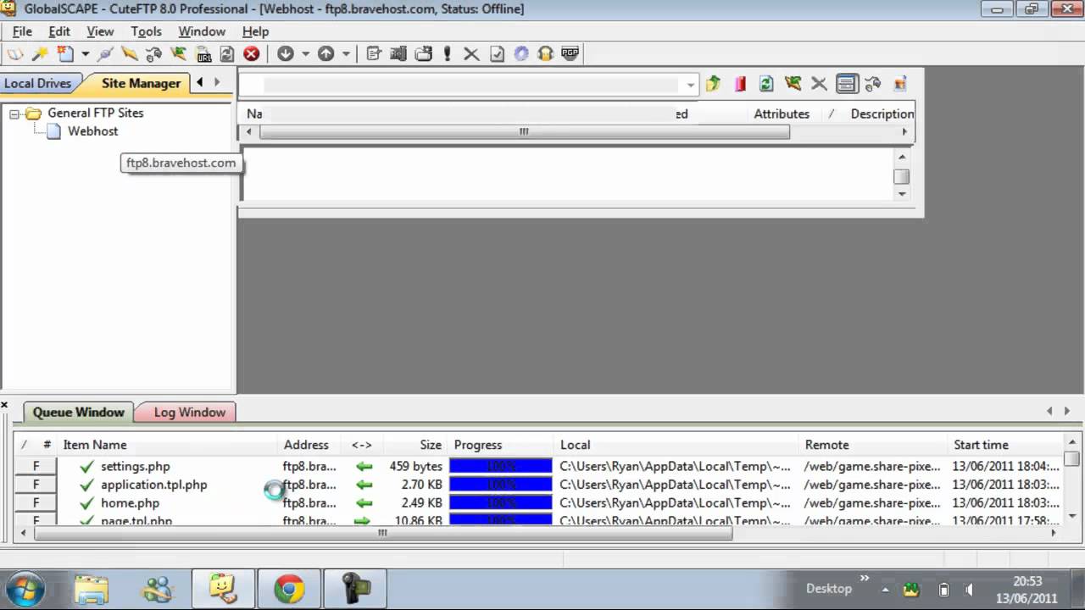Open the remote path dropdown arrow
The width and height of the screenshot is (1085, 610).
point(691,84)
